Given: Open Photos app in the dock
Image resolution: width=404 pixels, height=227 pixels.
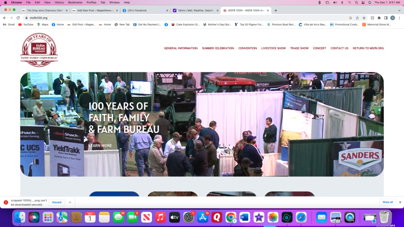Looking at the screenshot, I should [x=273, y=217].
